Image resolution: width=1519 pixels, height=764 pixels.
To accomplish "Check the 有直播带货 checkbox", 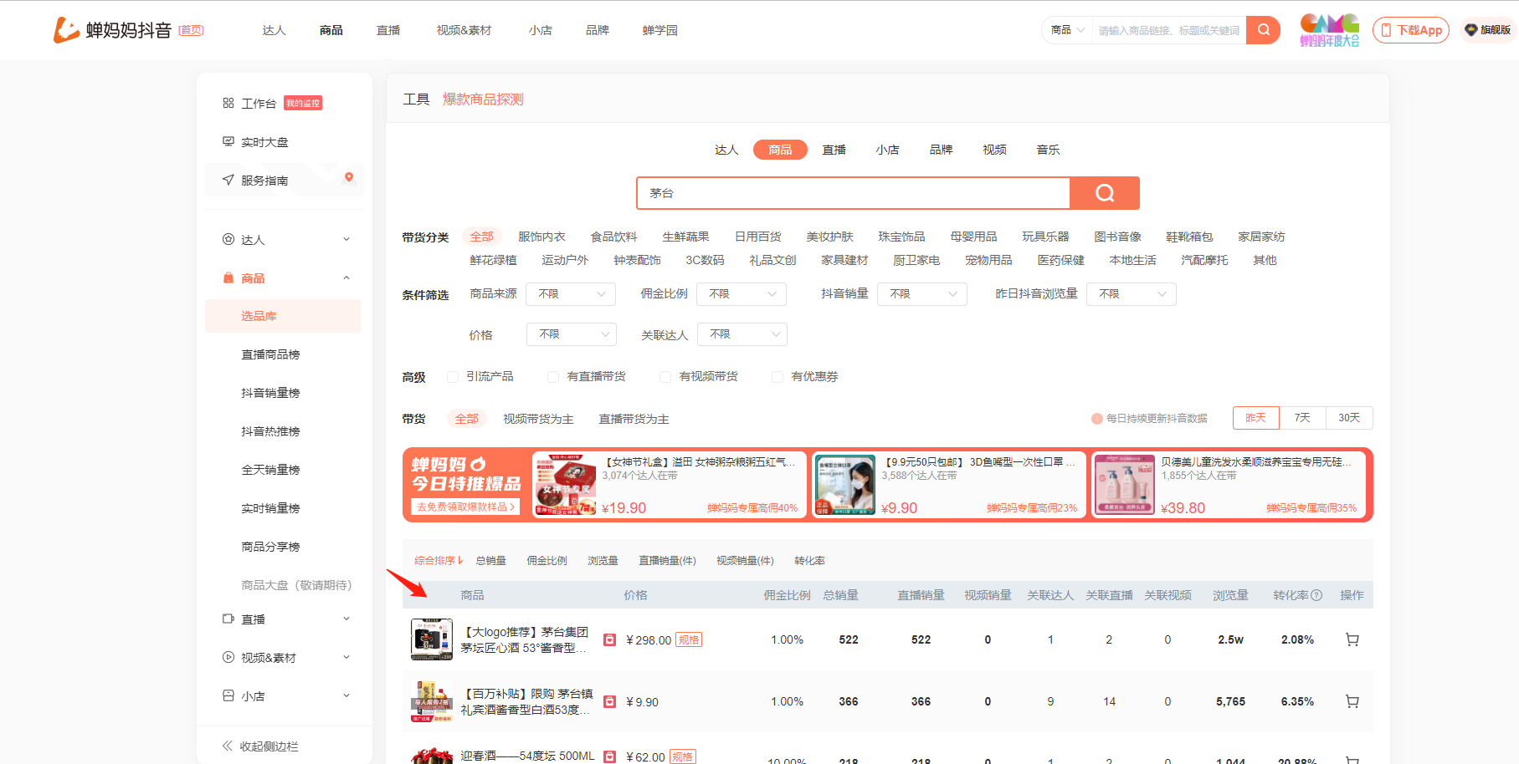I will coord(553,377).
